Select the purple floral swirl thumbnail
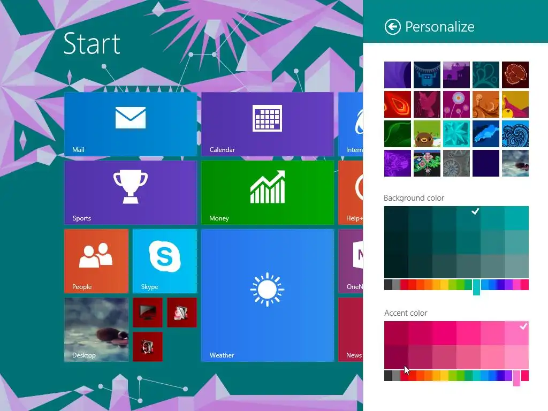This screenshot has height=411, width=548. coord(398,163)
